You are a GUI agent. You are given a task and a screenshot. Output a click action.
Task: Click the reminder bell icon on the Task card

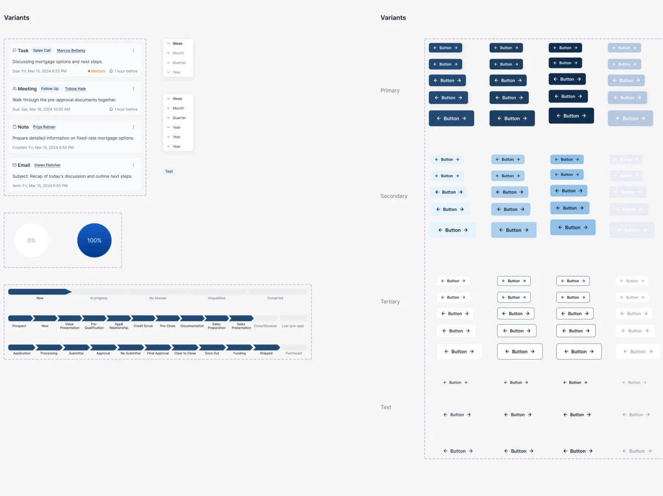(111, 71)
